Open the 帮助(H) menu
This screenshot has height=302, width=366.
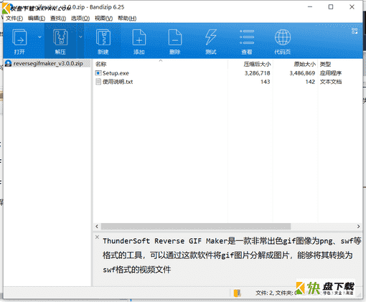click(127, 19)
